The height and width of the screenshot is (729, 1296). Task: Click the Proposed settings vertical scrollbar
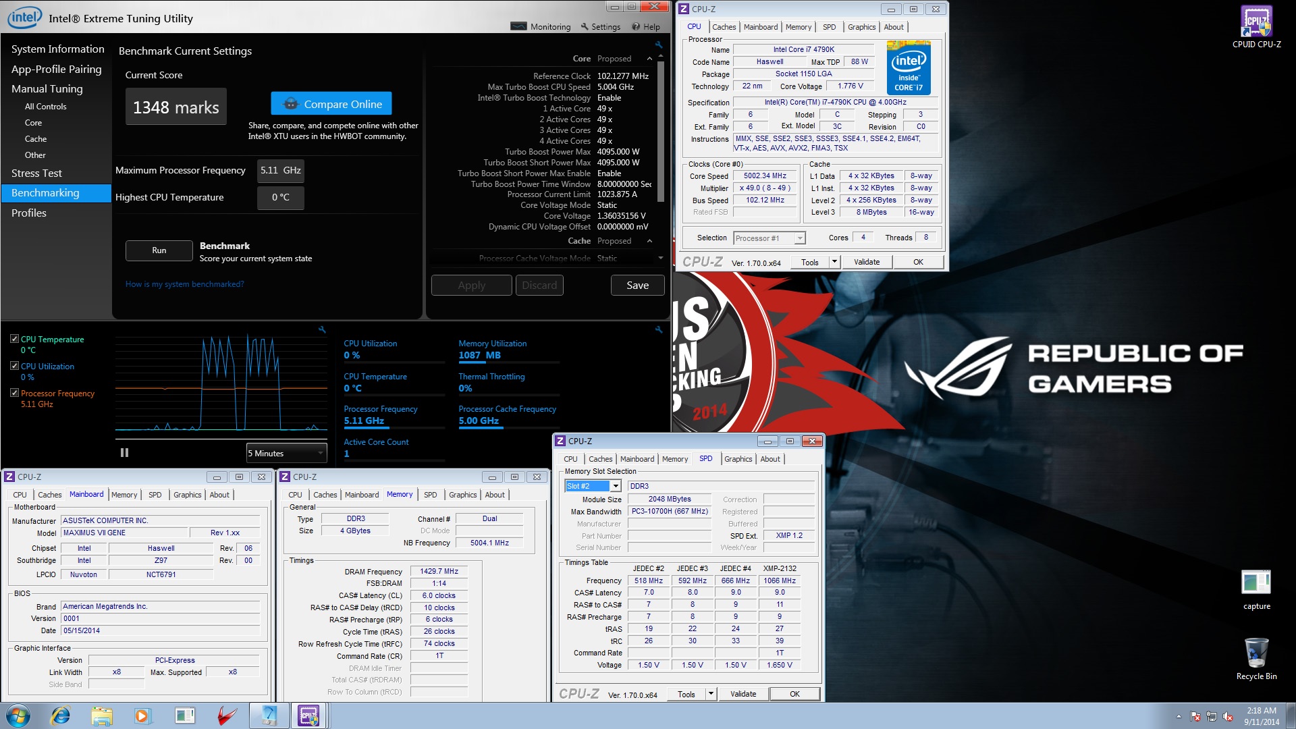660,132
